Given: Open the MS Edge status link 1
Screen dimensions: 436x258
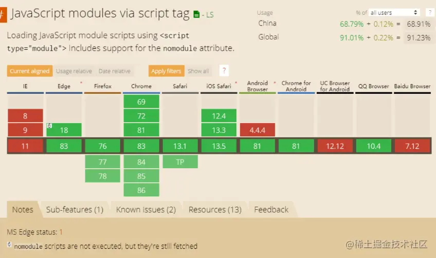Looking at the screenshot, I should 61,232.
